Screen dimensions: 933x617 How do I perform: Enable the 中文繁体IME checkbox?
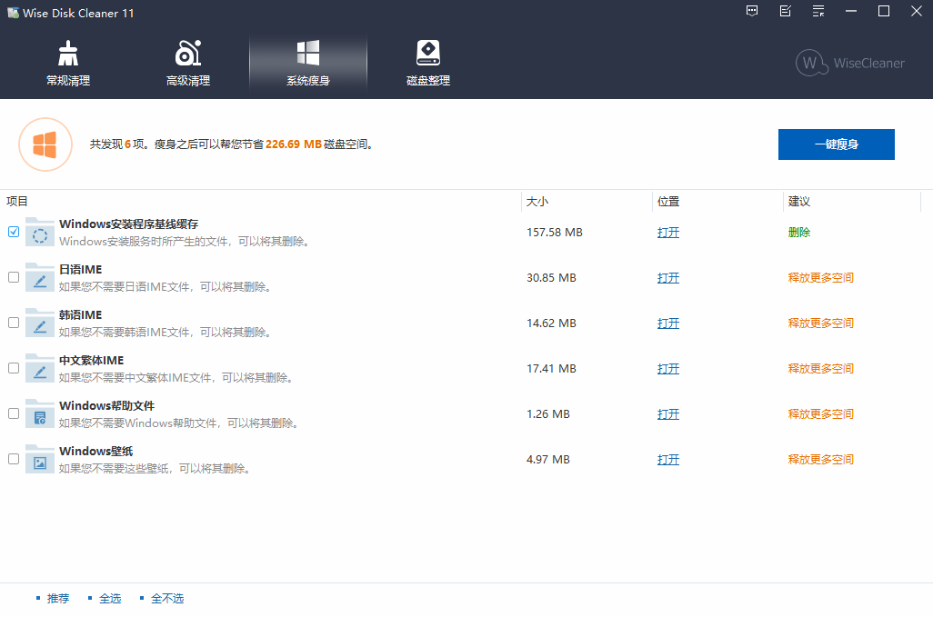click(x=14, y=368)
